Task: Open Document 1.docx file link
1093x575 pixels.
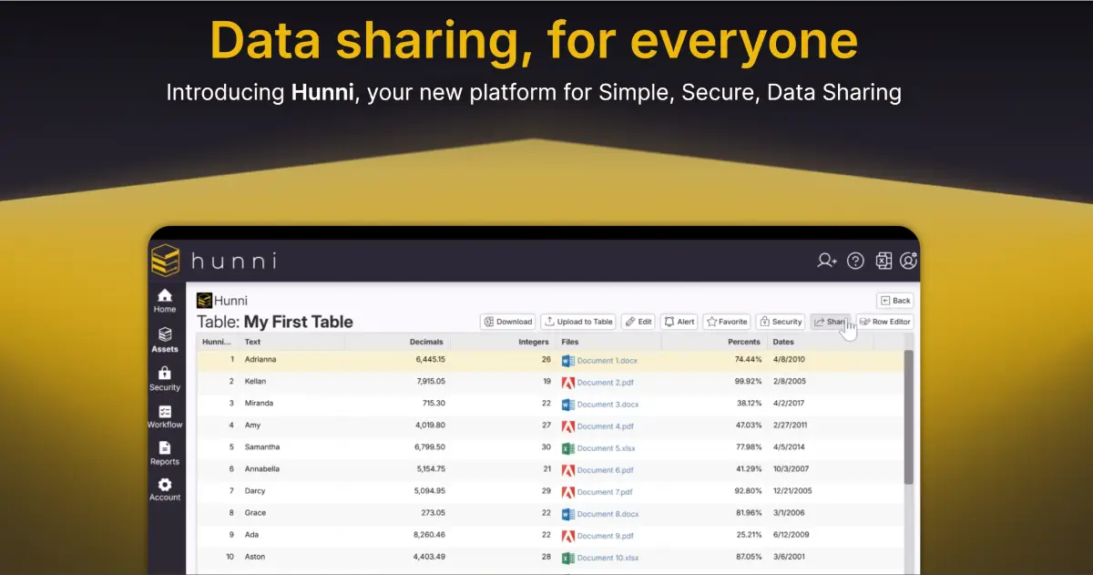Action: point(608,360)
